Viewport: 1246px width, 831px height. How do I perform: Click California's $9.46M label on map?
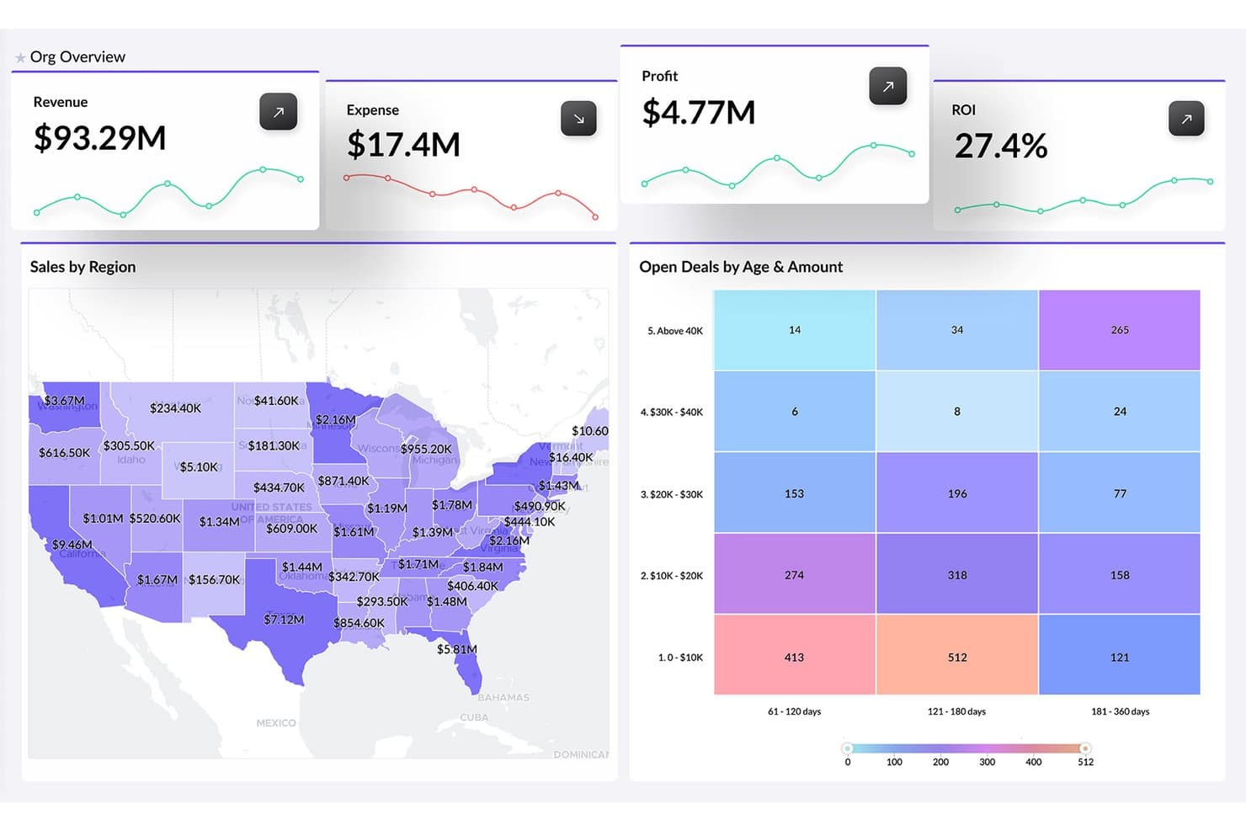tap(72, 545)
